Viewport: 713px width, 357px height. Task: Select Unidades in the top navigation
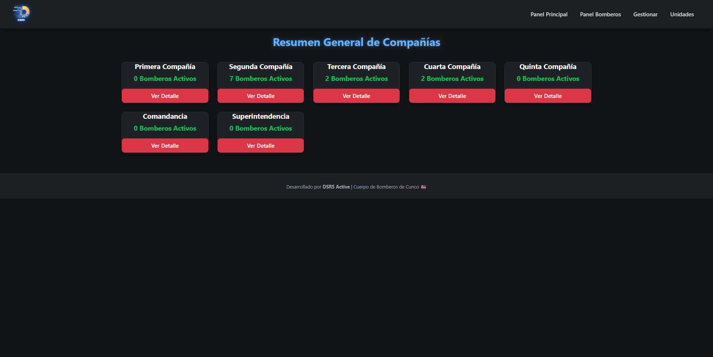(x=682, y=14)
